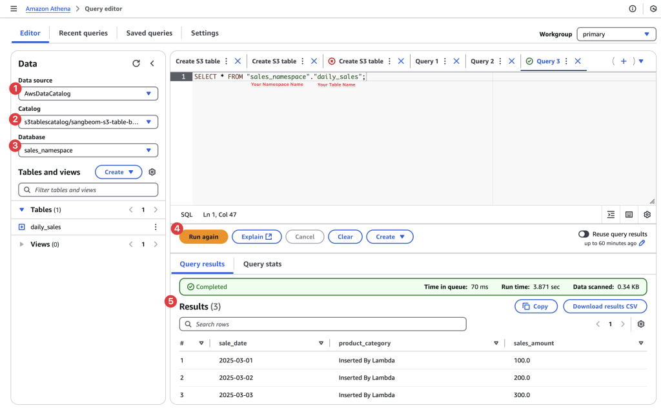Open the Database dropdown
The image size is (661, 410).
click(88, 150)
